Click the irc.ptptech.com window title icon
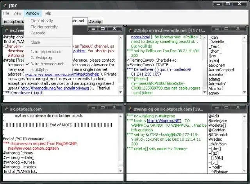The width and height of the screenshot is (250, 184). point(6,109)
